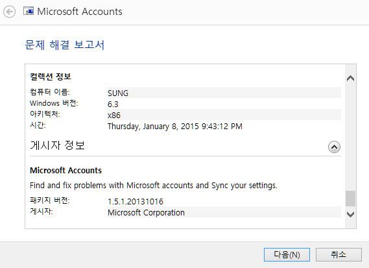This screenshot has width=369, height=268.
Task: Click the 취소 button
Action: (339, 254)
